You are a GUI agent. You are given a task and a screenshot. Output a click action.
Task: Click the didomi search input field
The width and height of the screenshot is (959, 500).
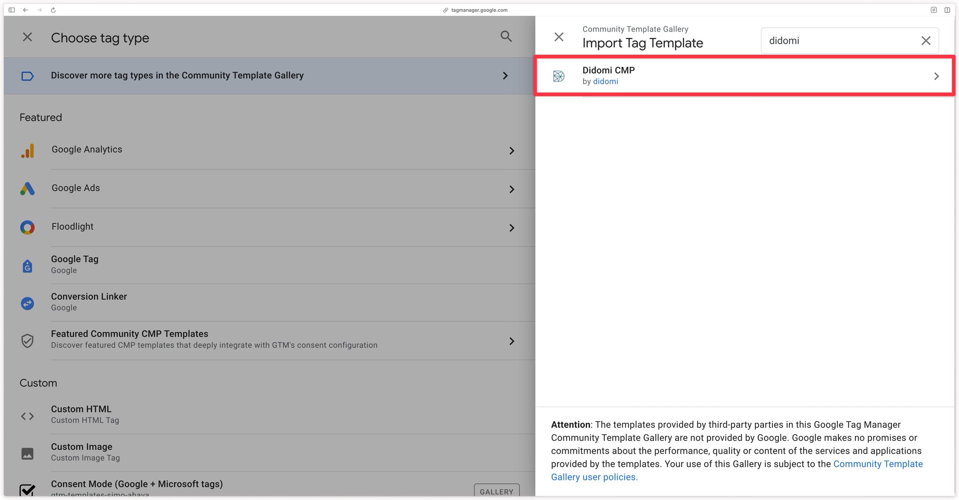coord(841,40)
